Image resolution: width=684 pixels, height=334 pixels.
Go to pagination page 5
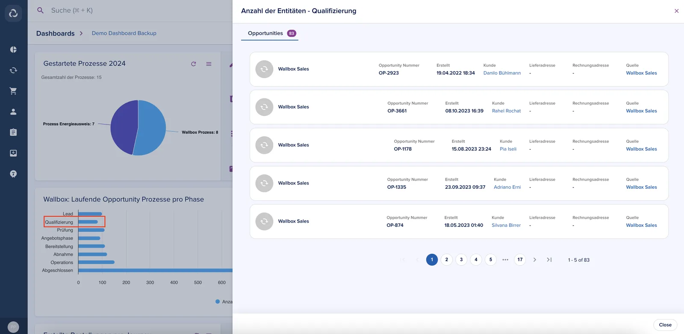click(x=491, y=260)
